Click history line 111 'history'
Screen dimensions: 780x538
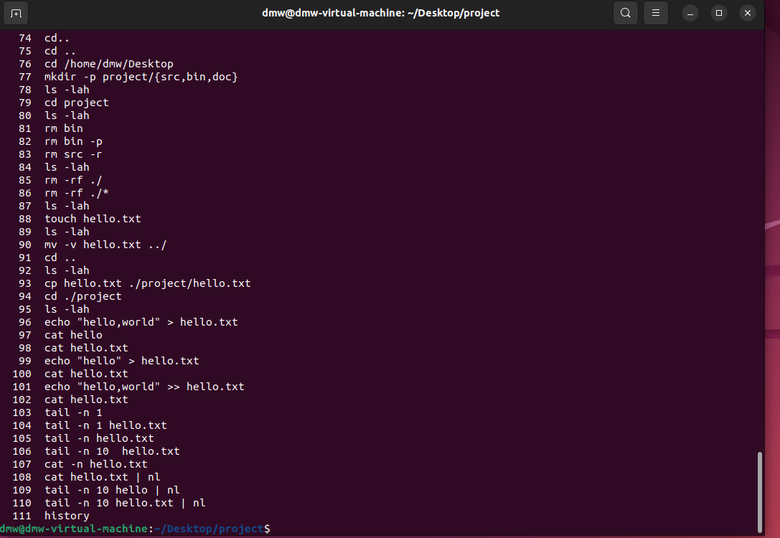point(67,516)
